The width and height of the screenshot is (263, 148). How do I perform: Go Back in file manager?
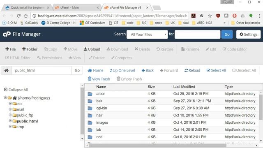[x=148, y=70]
